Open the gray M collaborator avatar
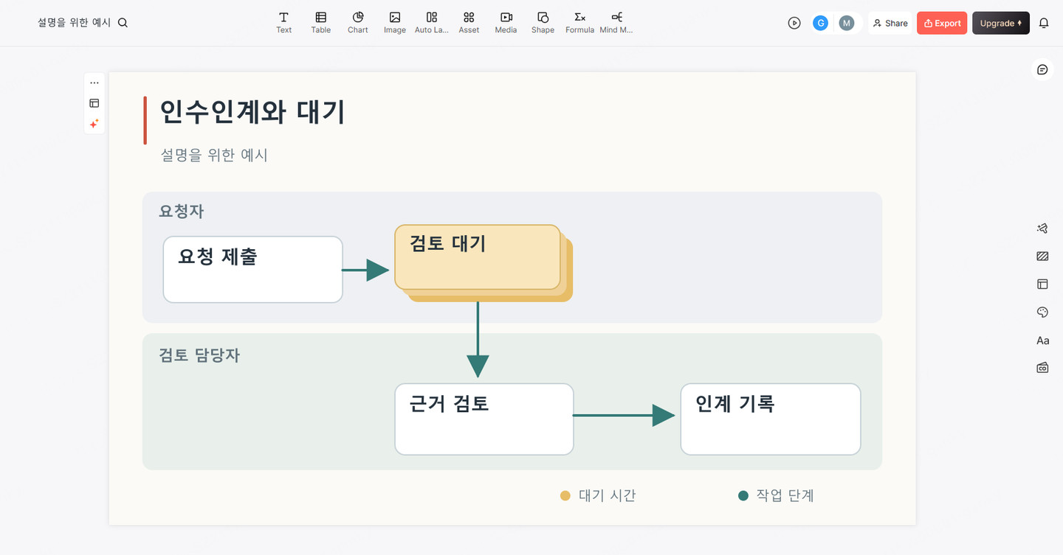The image size is (1063, 555). pos(847,23)
